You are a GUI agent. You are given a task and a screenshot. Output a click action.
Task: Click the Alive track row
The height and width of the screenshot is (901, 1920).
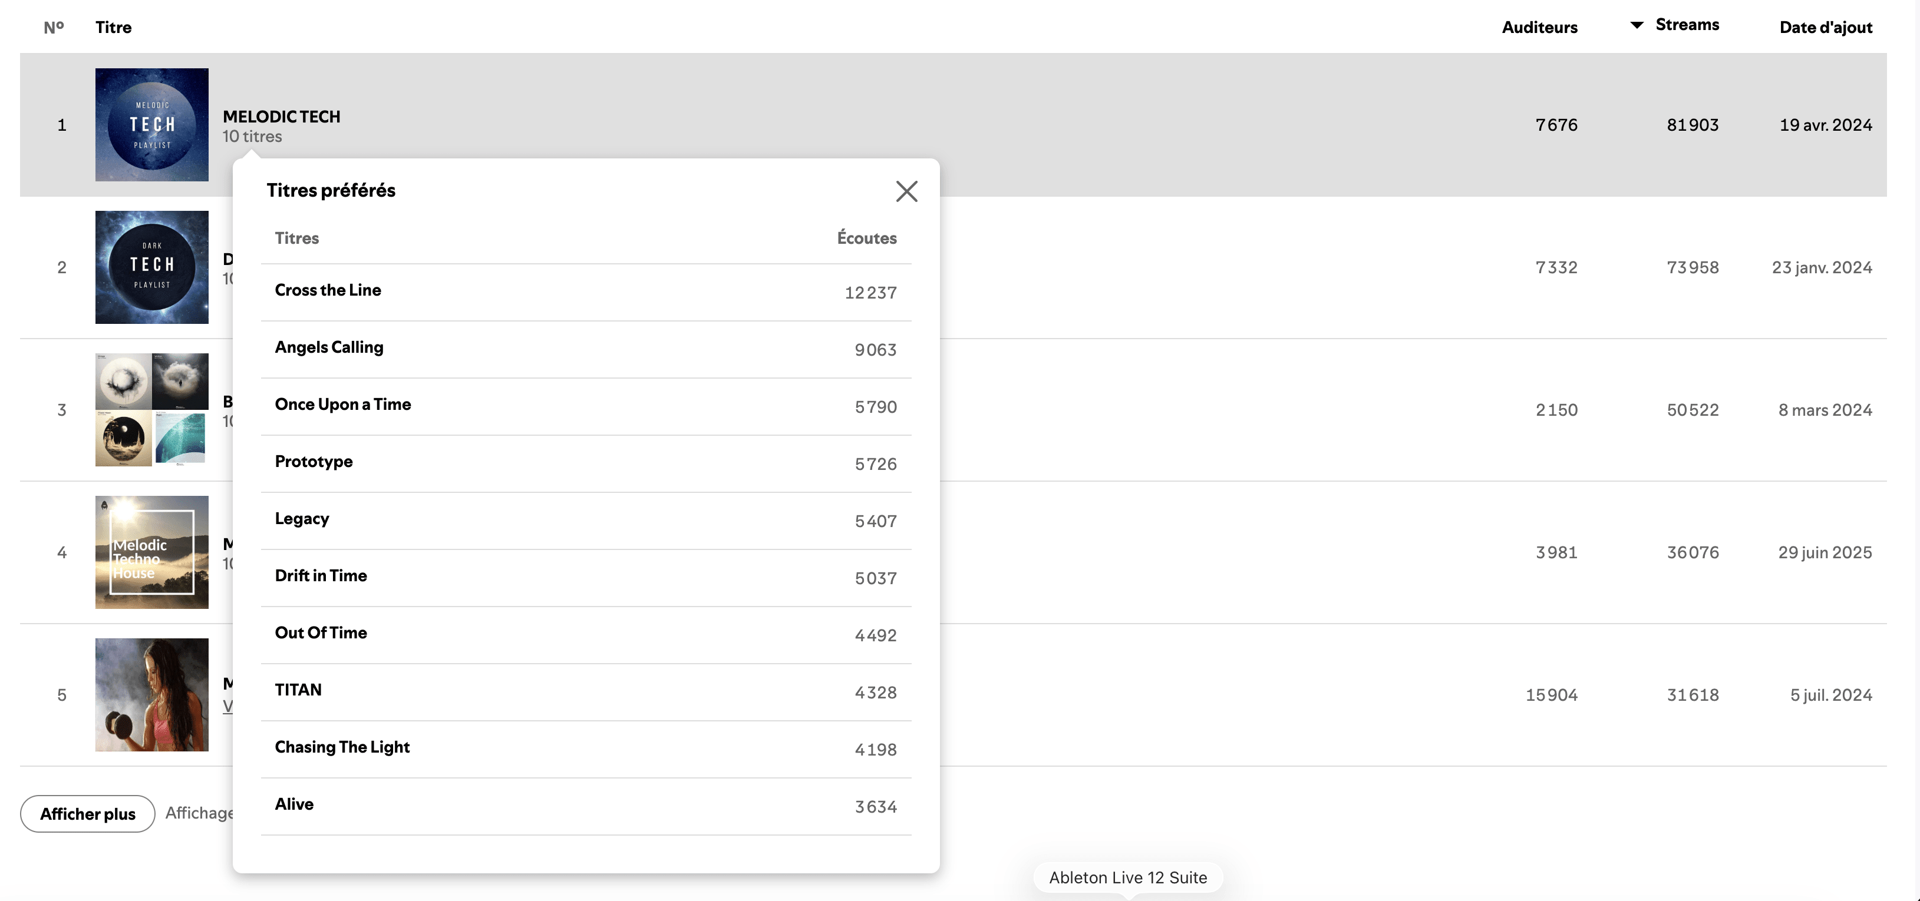[x=586, y=806]
